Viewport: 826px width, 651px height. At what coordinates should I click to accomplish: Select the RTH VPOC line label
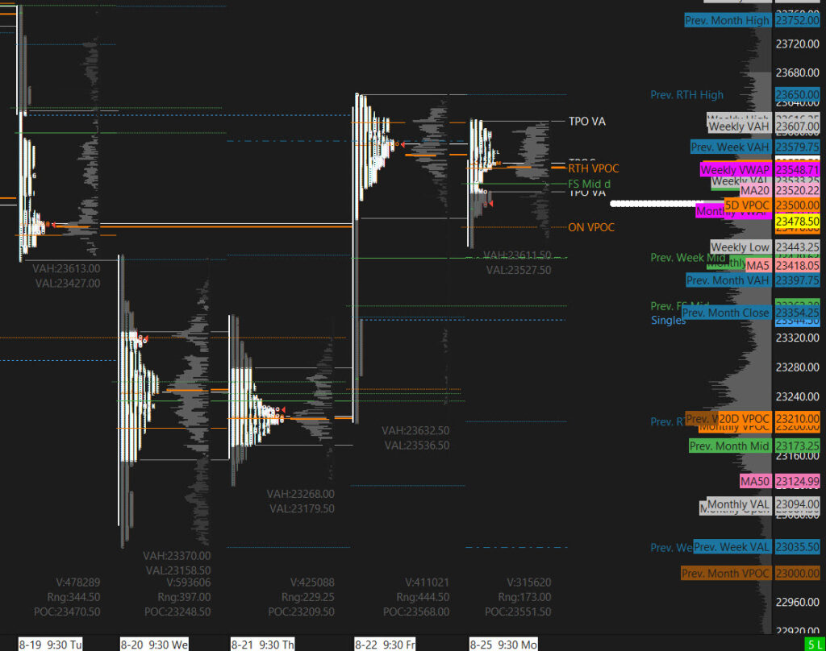click(x=593, y=169)
